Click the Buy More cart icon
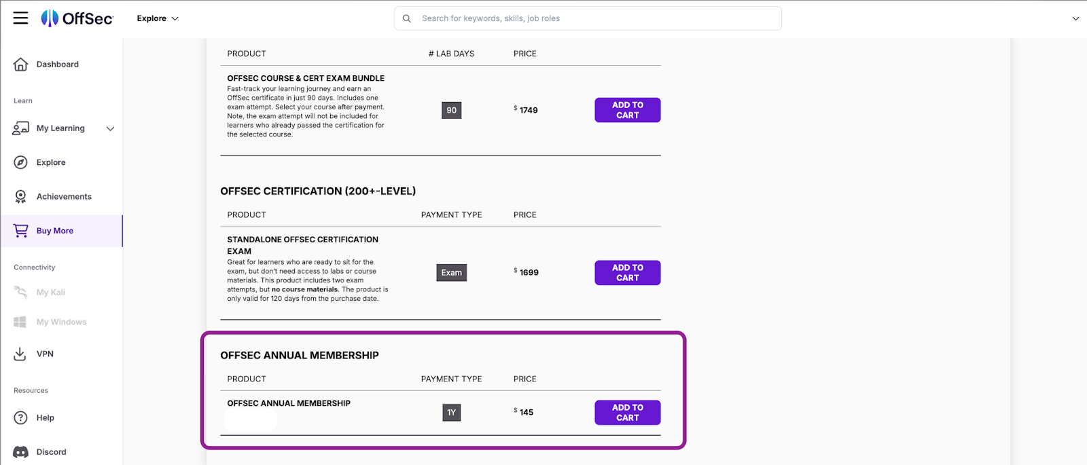 (20, 231)
